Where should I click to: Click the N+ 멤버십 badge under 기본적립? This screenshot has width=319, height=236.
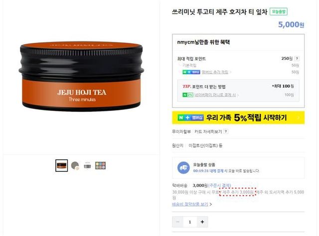coord(191,72)
